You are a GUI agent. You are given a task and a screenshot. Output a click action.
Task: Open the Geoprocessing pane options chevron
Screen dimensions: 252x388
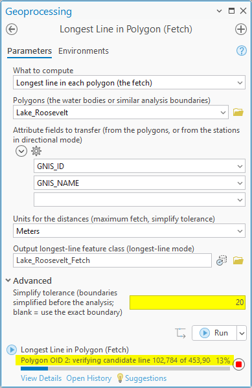click(219, 11)
